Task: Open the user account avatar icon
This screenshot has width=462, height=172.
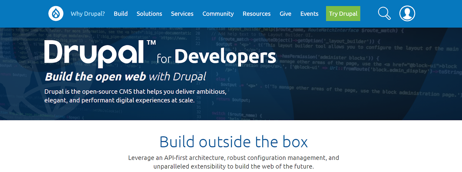Action: (407, 13)
